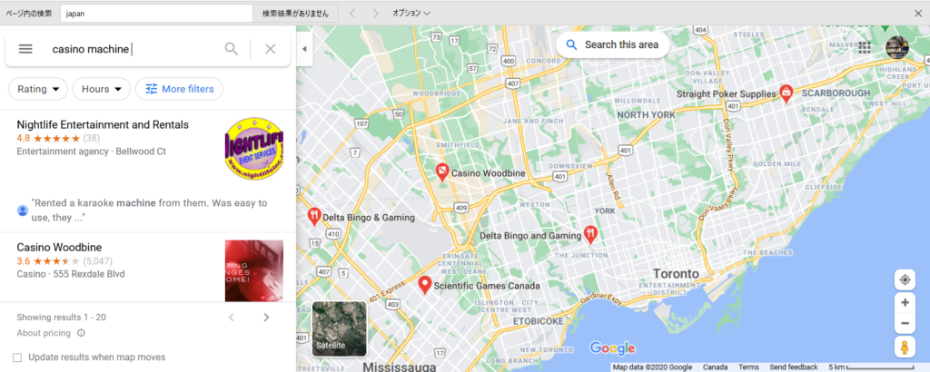Viewport: 930px width, 372px height.
Task: Open the hamburger menu in search box
Action: click(x=25, y=49)
